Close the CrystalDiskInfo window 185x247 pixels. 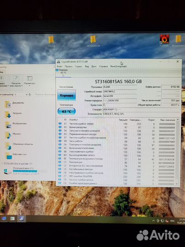(x=177, y=62)
